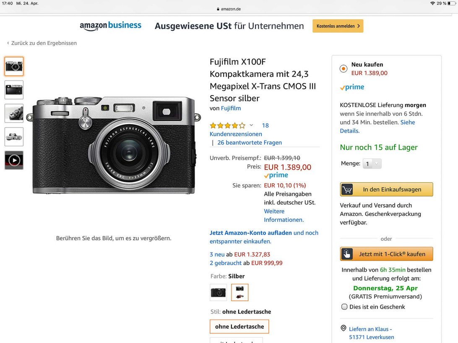Select the 'Neu kaufen' radio button
The height and width of the screenshot is (343, 458).
pos(343,68)
